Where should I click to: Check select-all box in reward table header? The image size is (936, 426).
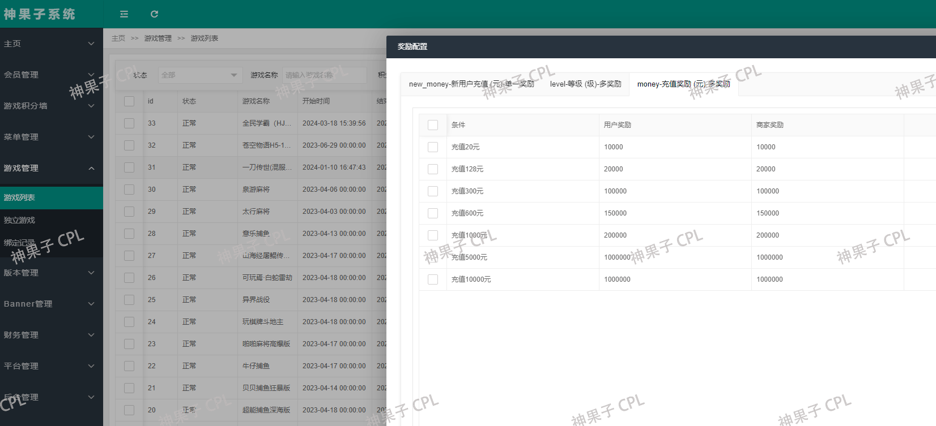coord(433,125)
